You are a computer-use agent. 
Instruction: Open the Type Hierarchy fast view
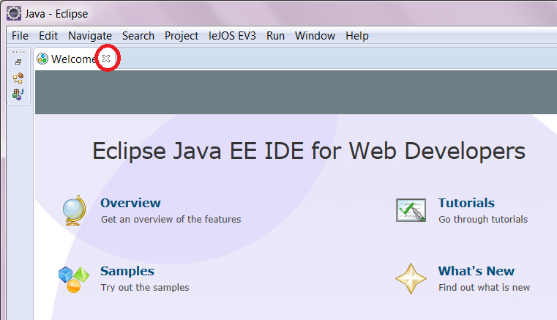pos(18,78)
